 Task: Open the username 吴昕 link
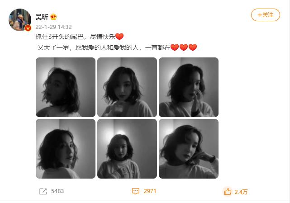pyautogui.click(x=42, y=17)
